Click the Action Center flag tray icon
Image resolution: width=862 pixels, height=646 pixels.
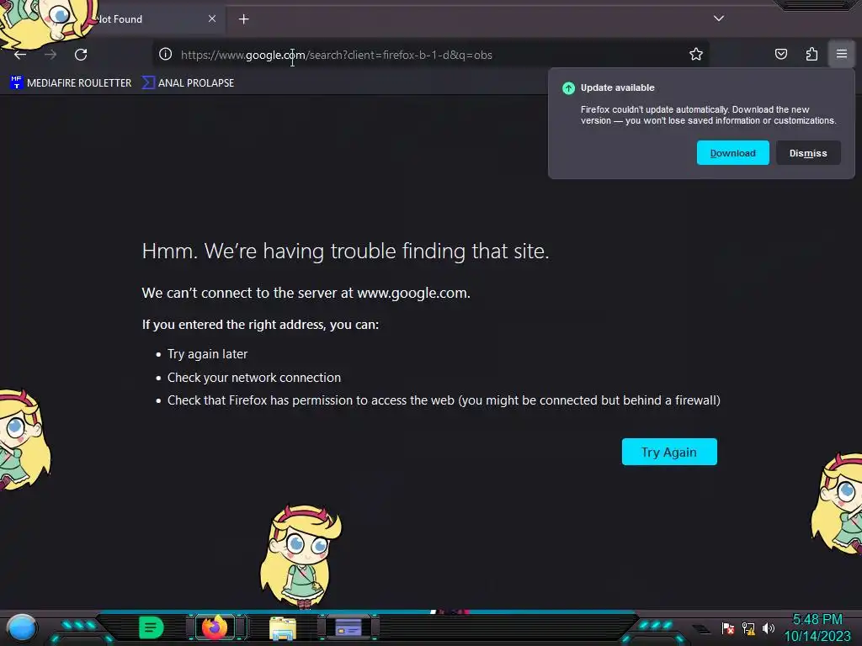pyautogui.click(x=728, y=627)
